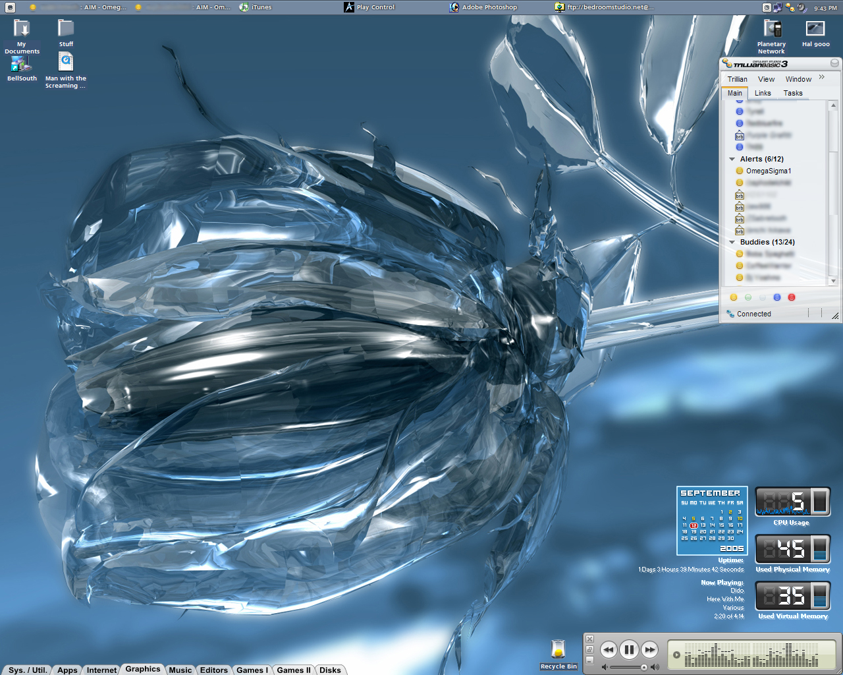Open the View menu in Trillian

pyautogui.click(x=766, y=79)
